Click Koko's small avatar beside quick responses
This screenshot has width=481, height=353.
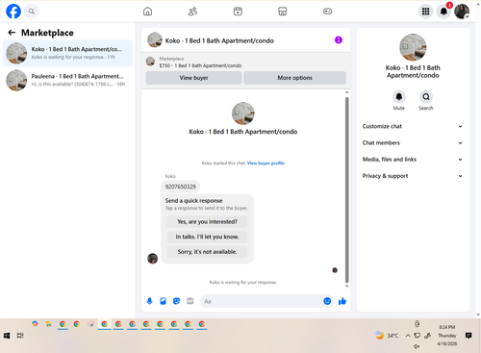[152, 258]
